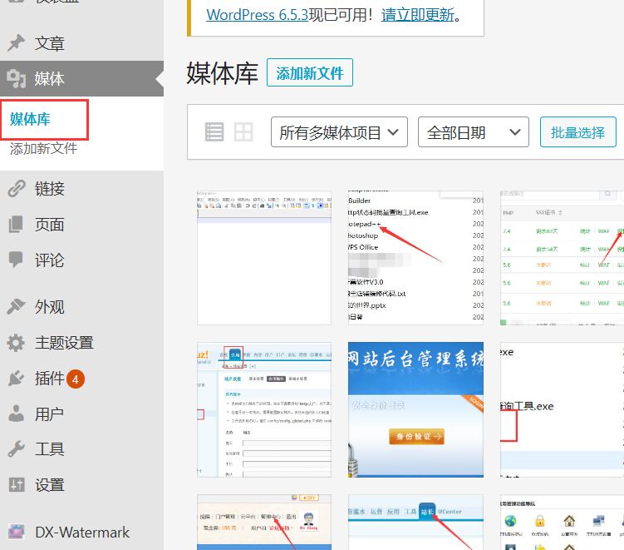Open the 全部日期 date filter dropdown
The width and height of the screenshot is (624, 550).
(x=473, y=132)
